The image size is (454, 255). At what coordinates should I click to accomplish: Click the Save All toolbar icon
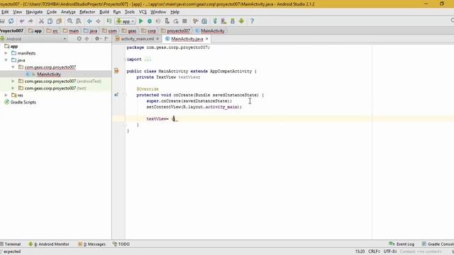coord(2,21)
